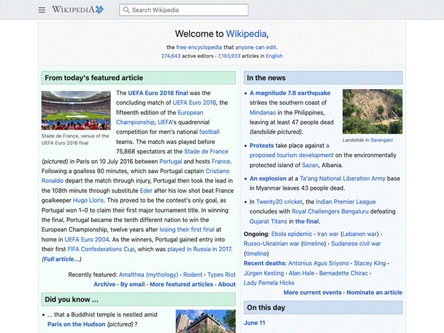444x333 pixels.
Task: Click the Eder link
Action: (146, 190)
